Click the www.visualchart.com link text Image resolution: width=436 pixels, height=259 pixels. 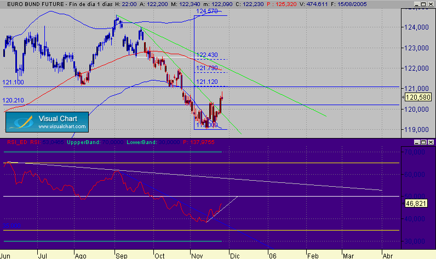(62, 126)
